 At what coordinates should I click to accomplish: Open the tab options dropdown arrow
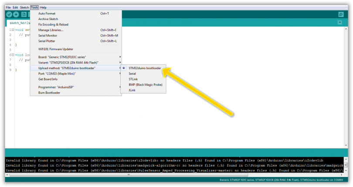point(341,23)
